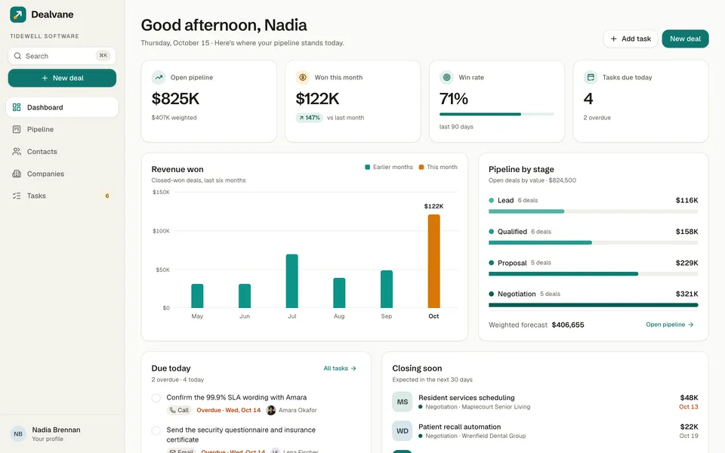Image resolution: width=725 pixels, height=453 pixels.
Task: Click the Lead stage progress bar
Action: tap(594, 211)
